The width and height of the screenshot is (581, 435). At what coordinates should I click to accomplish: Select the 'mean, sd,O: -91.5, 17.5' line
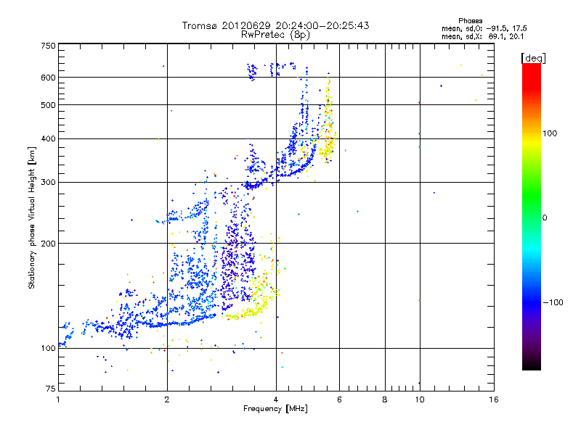pyautogui.click(x=484, y=28)
